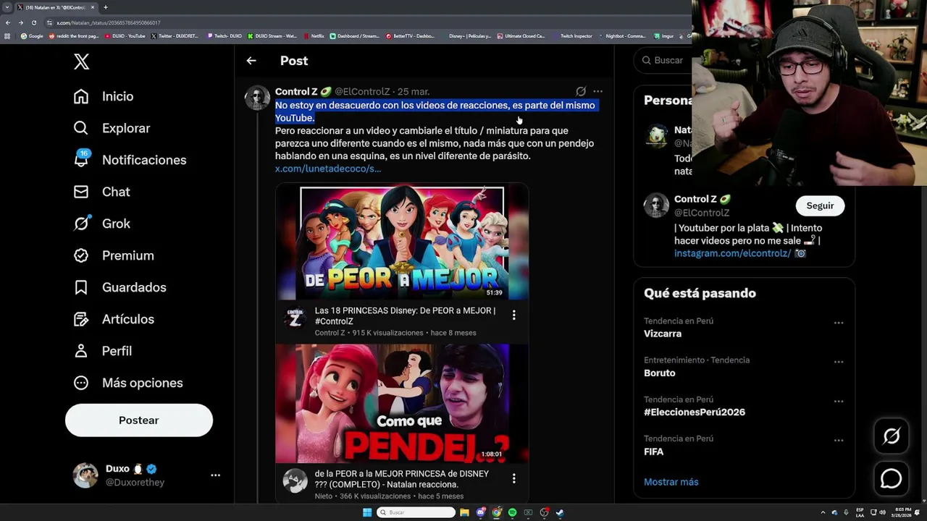Open the De Peor a Mejor thumbnail
The height and width of the screenshot is (521, 927).
(x=402, y=242)
